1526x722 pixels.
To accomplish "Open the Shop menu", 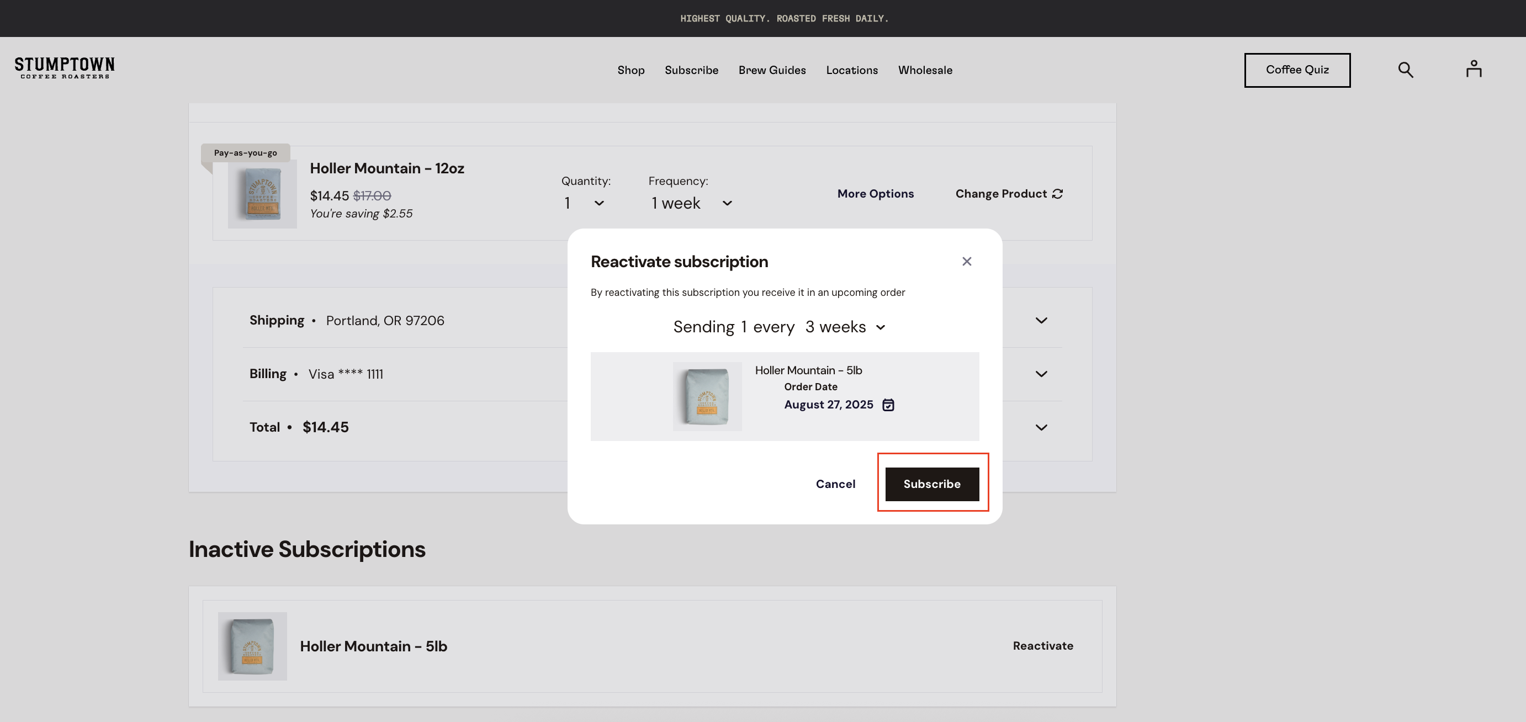I will click(x=631, y=70).
